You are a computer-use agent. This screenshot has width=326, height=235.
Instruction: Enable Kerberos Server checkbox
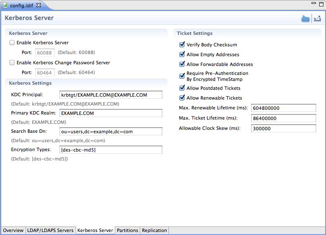[12, 43]
